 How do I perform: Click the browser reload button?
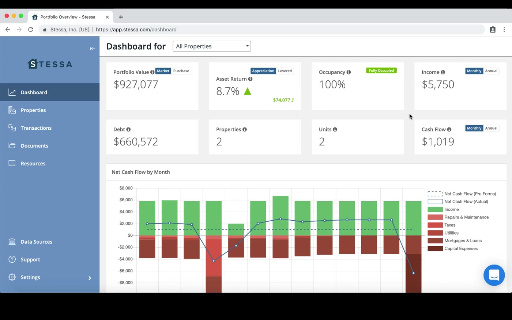[31, 30]
